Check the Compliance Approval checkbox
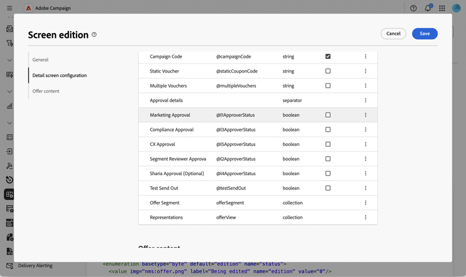466x277 pixels. pyautogui.click(x=328, y=130)
